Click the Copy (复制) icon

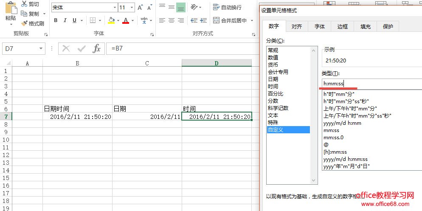[24, 14]
